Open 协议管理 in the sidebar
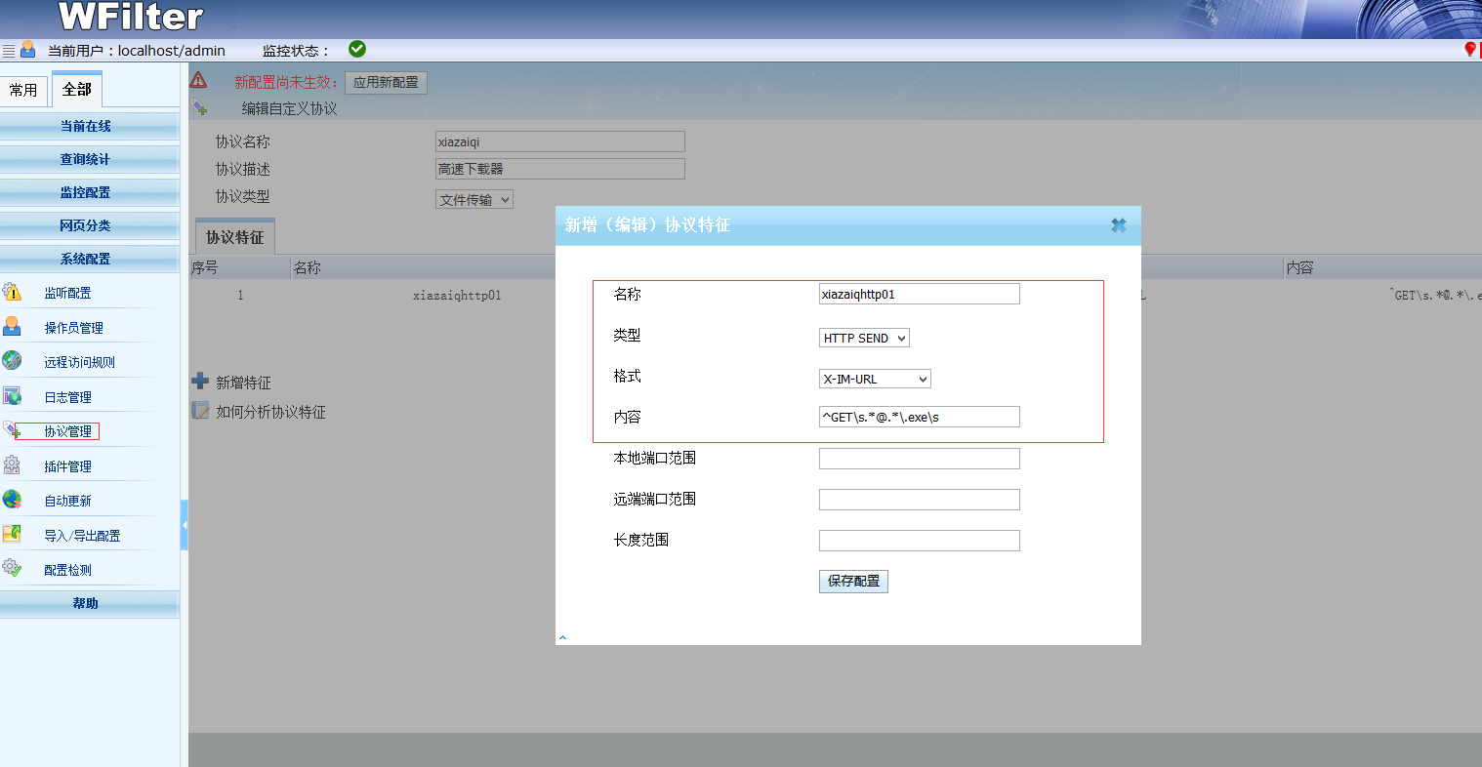The image size is (1482, 767). (x=67, y=431)
